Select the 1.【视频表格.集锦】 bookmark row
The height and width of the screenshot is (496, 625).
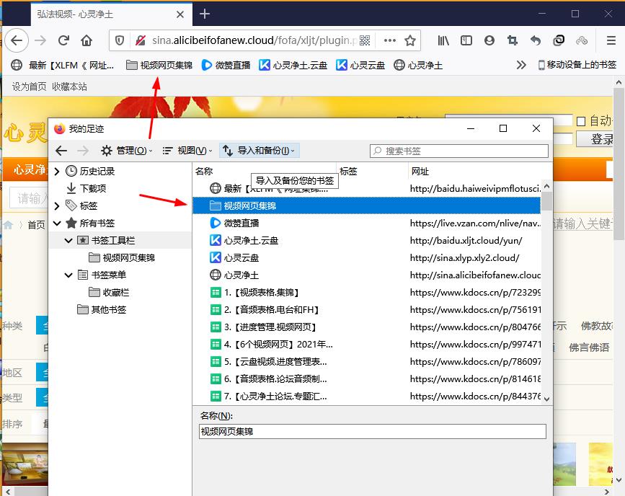click(367, 293)
